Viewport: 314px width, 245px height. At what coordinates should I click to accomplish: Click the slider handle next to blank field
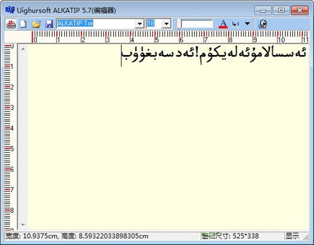tap(179, 24)
